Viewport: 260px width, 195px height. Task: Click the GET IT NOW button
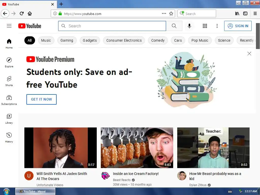click(41, 99)
